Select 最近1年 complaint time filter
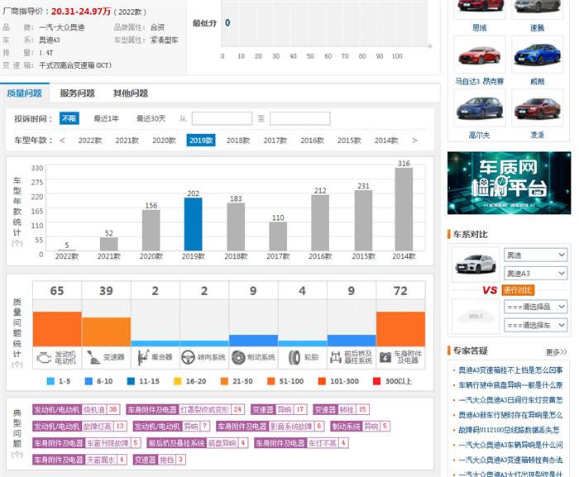Viewport: 579px width, 477px height. 107,118
